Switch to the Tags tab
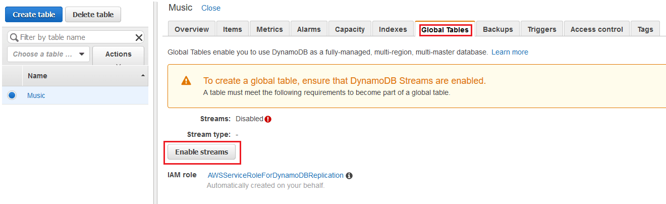The height and width of the screenshot is (204, 666). [x=645, y=29]
